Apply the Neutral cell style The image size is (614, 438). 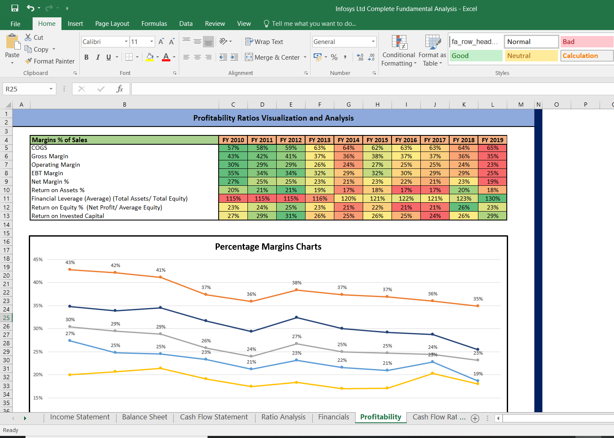[x=531, y=55]
